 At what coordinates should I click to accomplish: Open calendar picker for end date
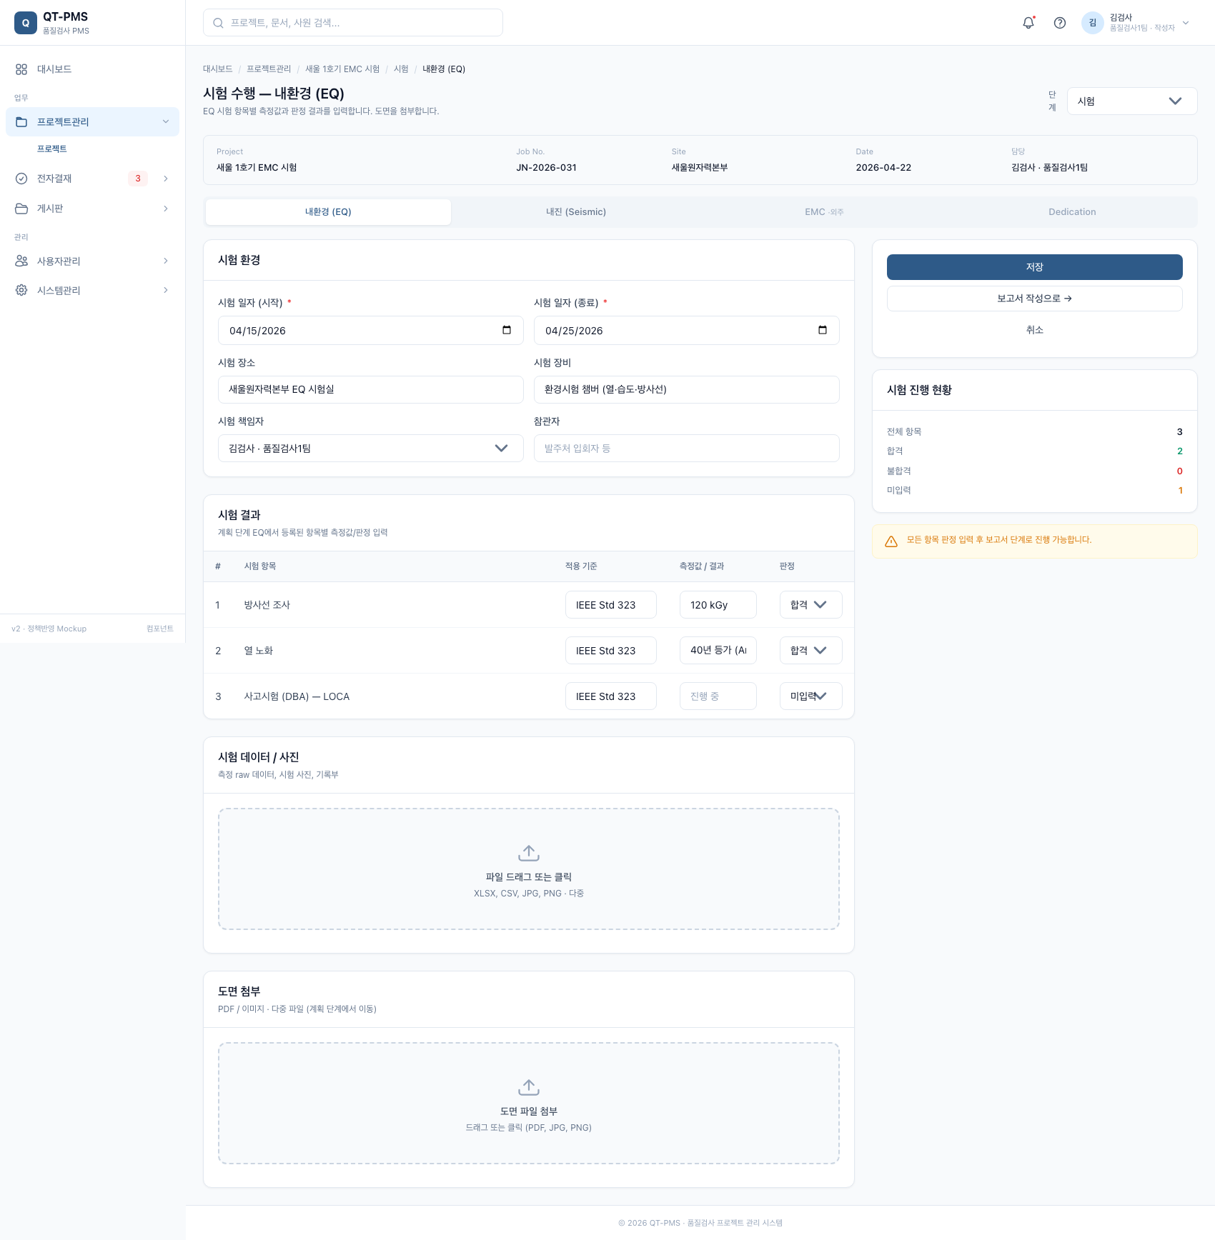click(x=823, y=330)
